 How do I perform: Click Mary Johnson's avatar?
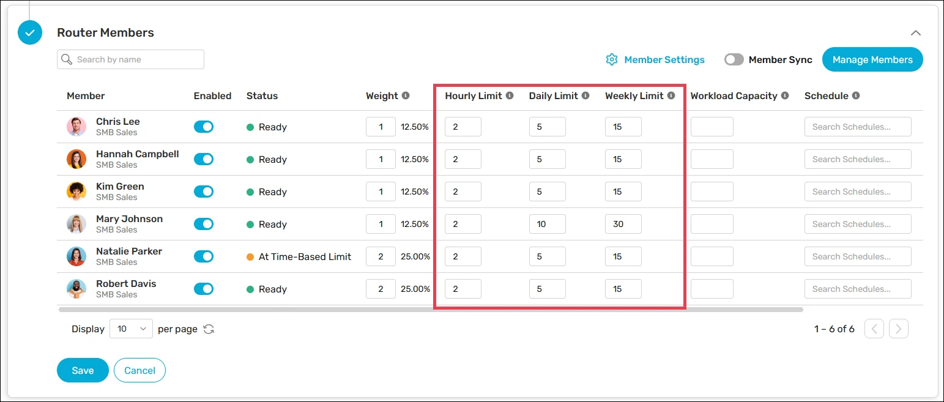76,224
